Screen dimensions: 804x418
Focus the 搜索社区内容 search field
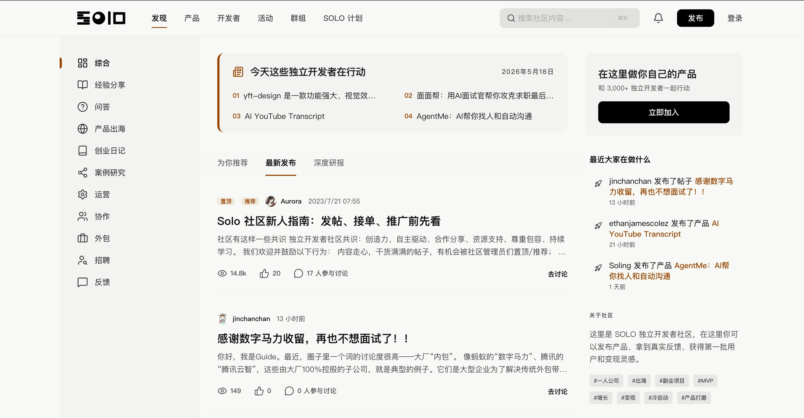[x=569, y=18]
